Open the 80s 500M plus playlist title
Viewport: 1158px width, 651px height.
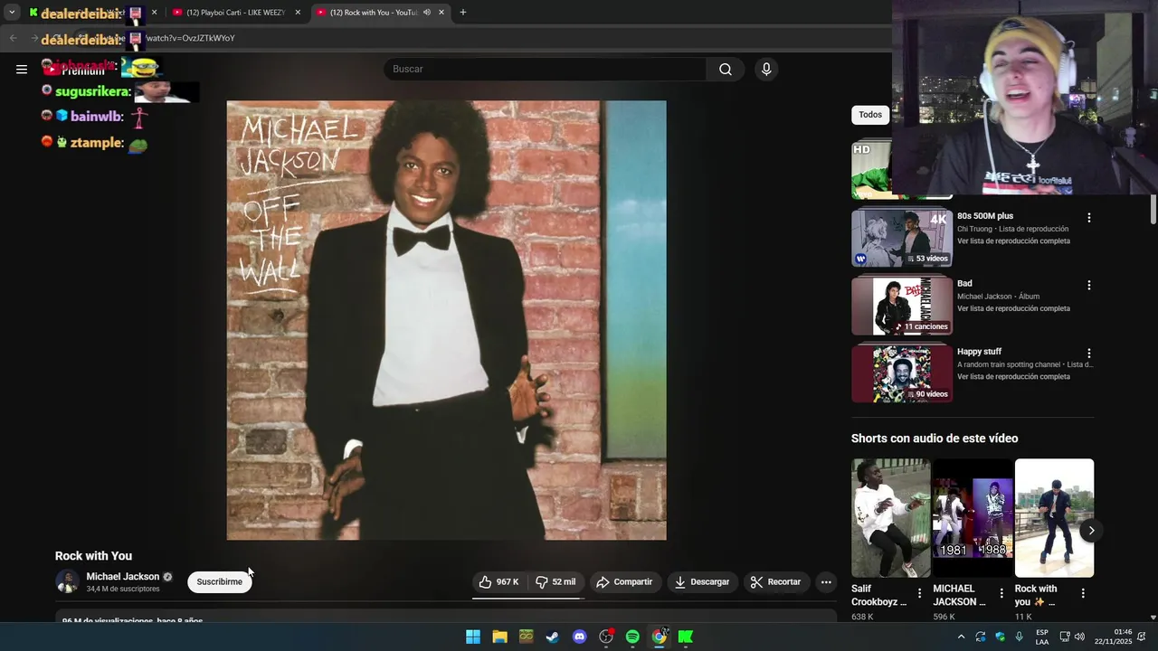tap(985, 217)
